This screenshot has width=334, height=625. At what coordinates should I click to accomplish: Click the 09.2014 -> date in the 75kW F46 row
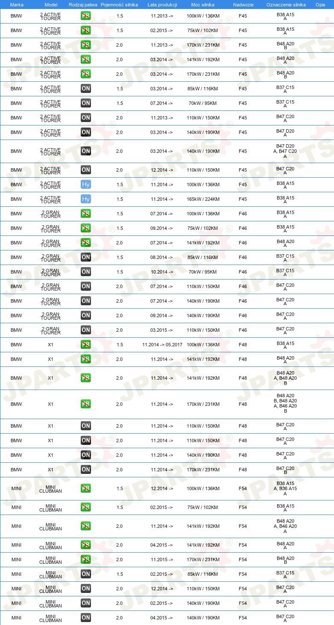[x=162, y=228]
